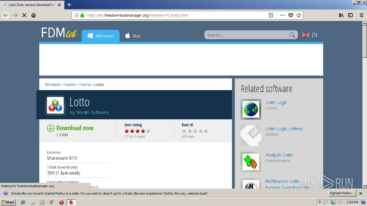Click the volume speaker tray icon
Image resolution: width=367 pixels, height=206 pixels.
point(340,202)
